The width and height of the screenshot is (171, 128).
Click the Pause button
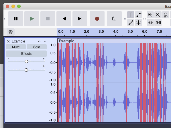(16, 19)
